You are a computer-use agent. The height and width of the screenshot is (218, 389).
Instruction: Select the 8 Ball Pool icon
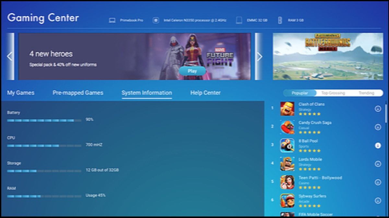point(287,145)
